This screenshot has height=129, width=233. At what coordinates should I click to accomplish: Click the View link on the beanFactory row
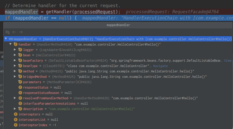[x=227, y=60]
